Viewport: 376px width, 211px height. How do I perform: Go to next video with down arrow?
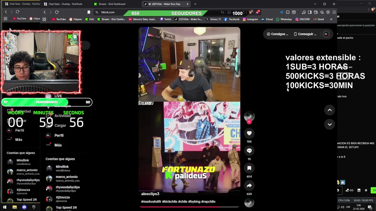(x=330, y=124)
